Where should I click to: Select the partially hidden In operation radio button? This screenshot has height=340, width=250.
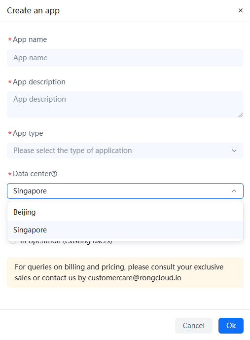13,242
